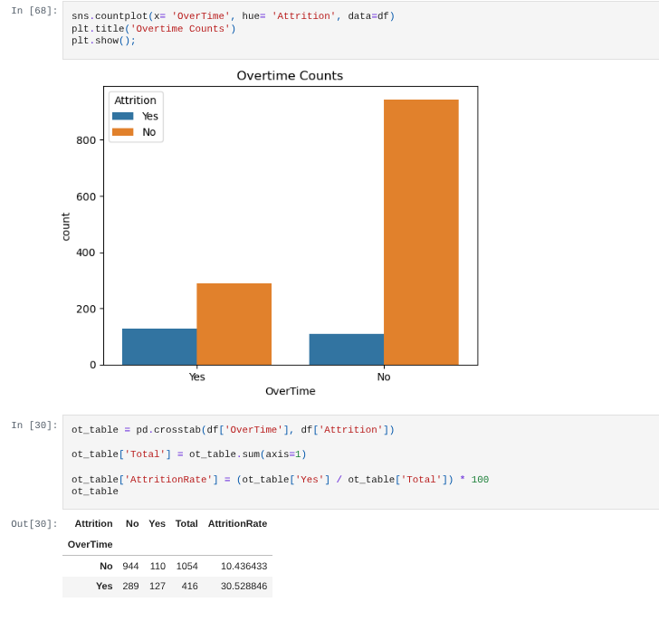The width and height of the screenshot is (659, 621).
Task: Click the blue bar above OverTime No
Action: coord(346,349)
